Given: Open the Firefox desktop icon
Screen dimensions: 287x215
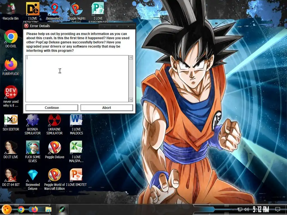Looking at the screenshot, I should coord(11,64).
